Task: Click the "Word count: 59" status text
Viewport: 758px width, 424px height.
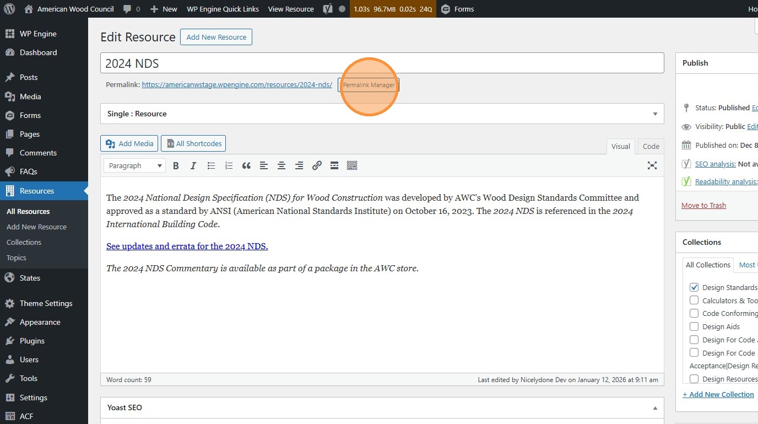Action: pos(128,380)
